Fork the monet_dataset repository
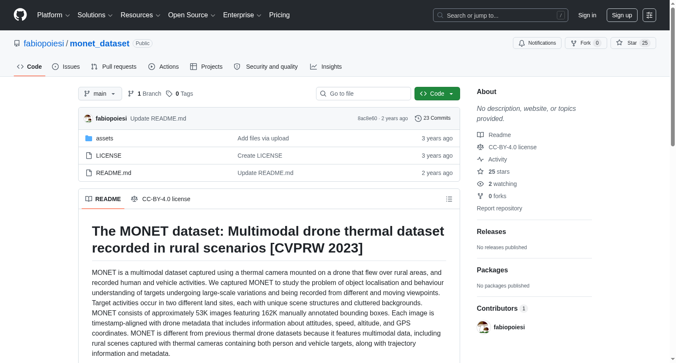This screenshot has width=676, height=363. (x=586, y=43)
